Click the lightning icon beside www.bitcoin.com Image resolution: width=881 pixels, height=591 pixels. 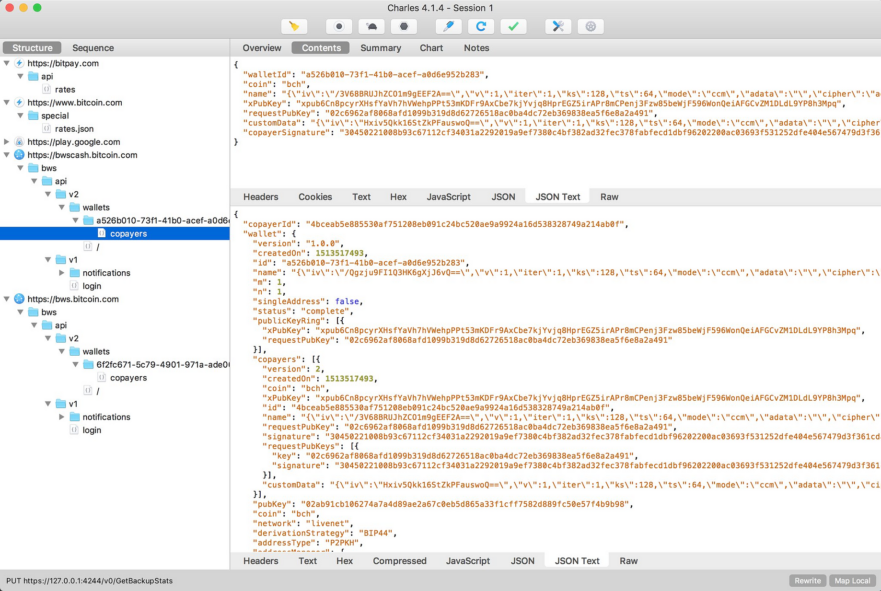point(19,103)
